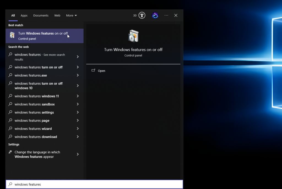
Task: Select the All tab
Action: 13,15
